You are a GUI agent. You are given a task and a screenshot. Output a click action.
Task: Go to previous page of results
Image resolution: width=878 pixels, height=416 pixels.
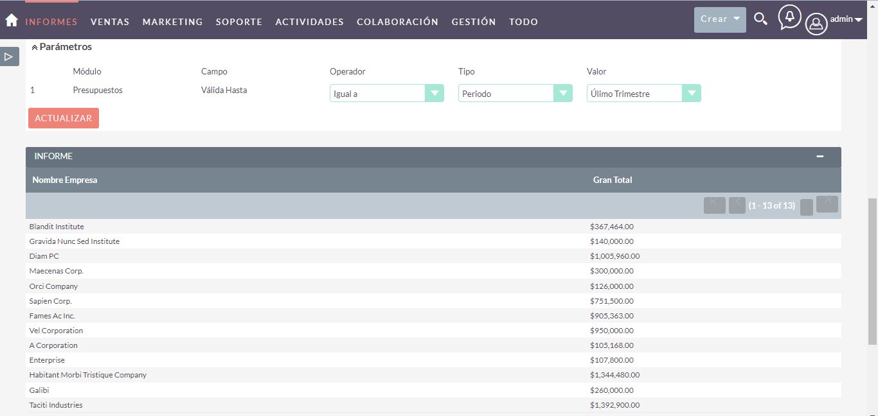(737, 205)
